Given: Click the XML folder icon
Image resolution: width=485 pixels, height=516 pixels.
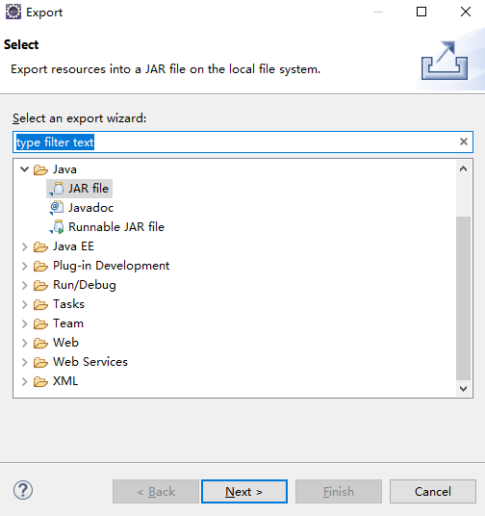Looking at the screenshot, I should pyautogui.click(x=40, y=382).
